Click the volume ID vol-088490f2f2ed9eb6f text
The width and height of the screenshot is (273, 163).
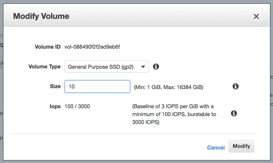(92, 47)
